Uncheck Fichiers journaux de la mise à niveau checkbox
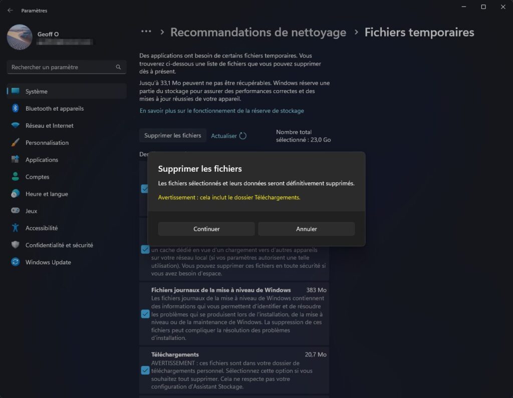This screenshot has width=513, height=398. coord(145,314)
